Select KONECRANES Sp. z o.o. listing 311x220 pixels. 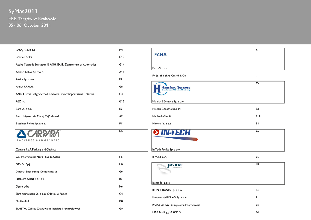tap(167, 190)
